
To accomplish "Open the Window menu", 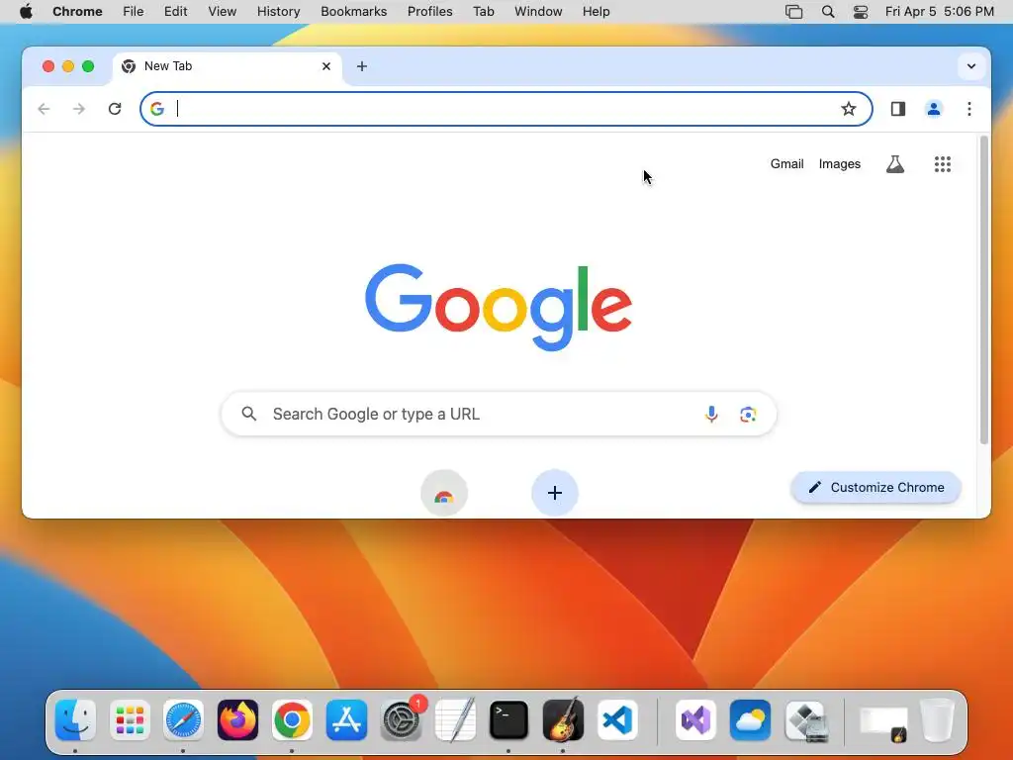I will [x=538, y=12].
